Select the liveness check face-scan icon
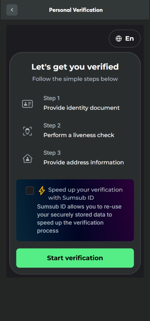 click(x=27, y=131)
